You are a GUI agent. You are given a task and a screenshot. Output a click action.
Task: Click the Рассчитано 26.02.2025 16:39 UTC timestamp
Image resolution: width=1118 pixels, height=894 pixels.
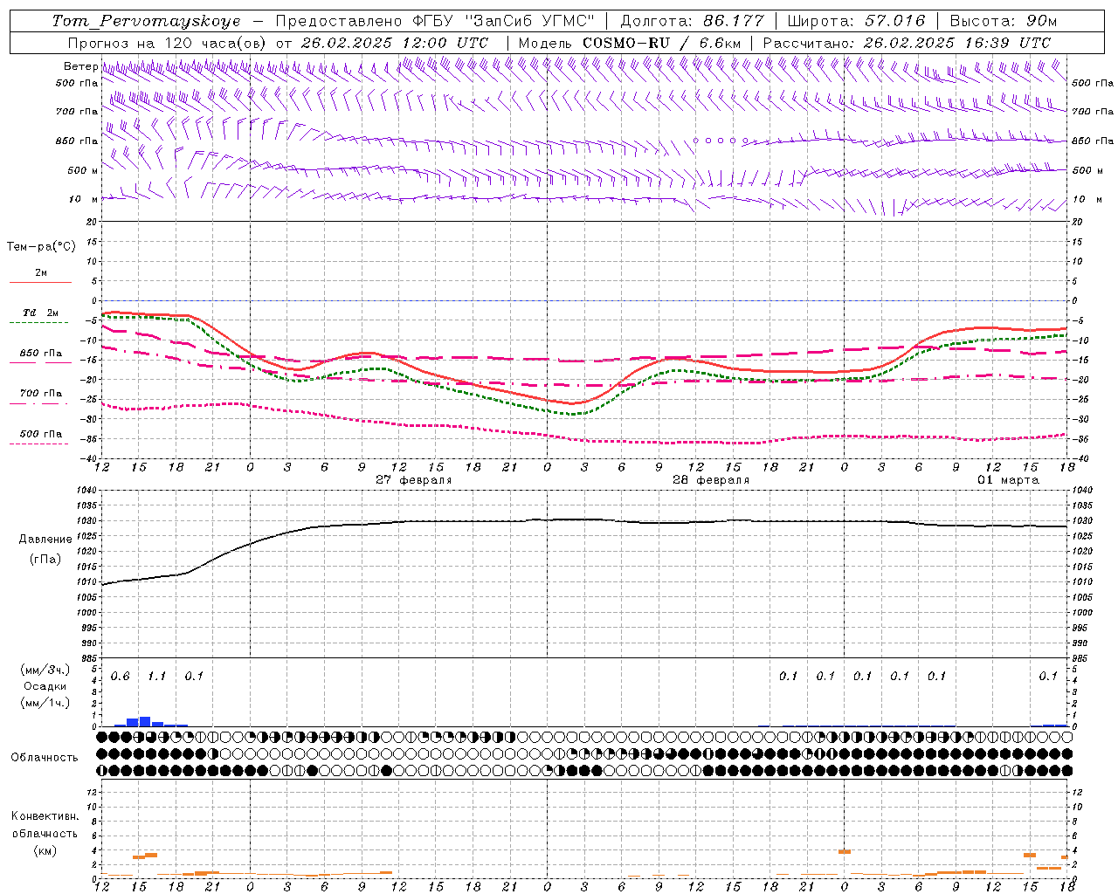907,43
